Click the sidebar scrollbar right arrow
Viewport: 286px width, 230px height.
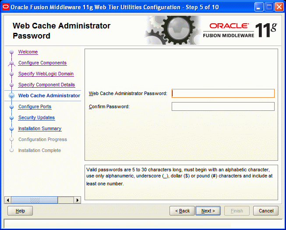click(78, 200)
